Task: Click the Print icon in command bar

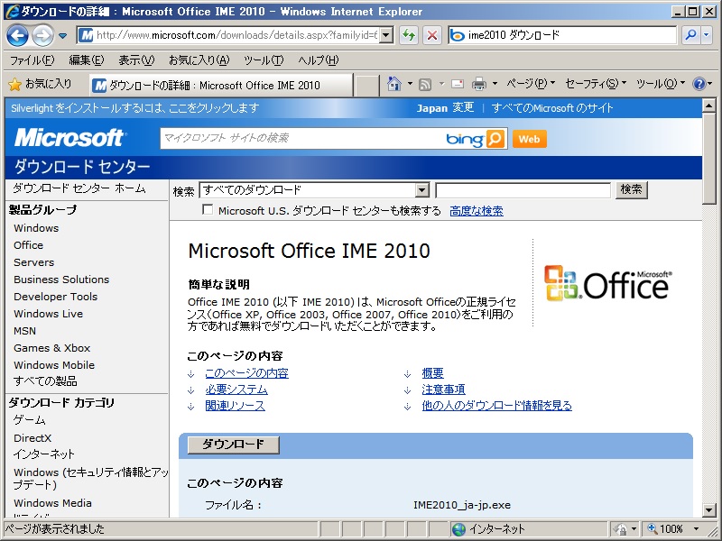Action: coord(478,84)
